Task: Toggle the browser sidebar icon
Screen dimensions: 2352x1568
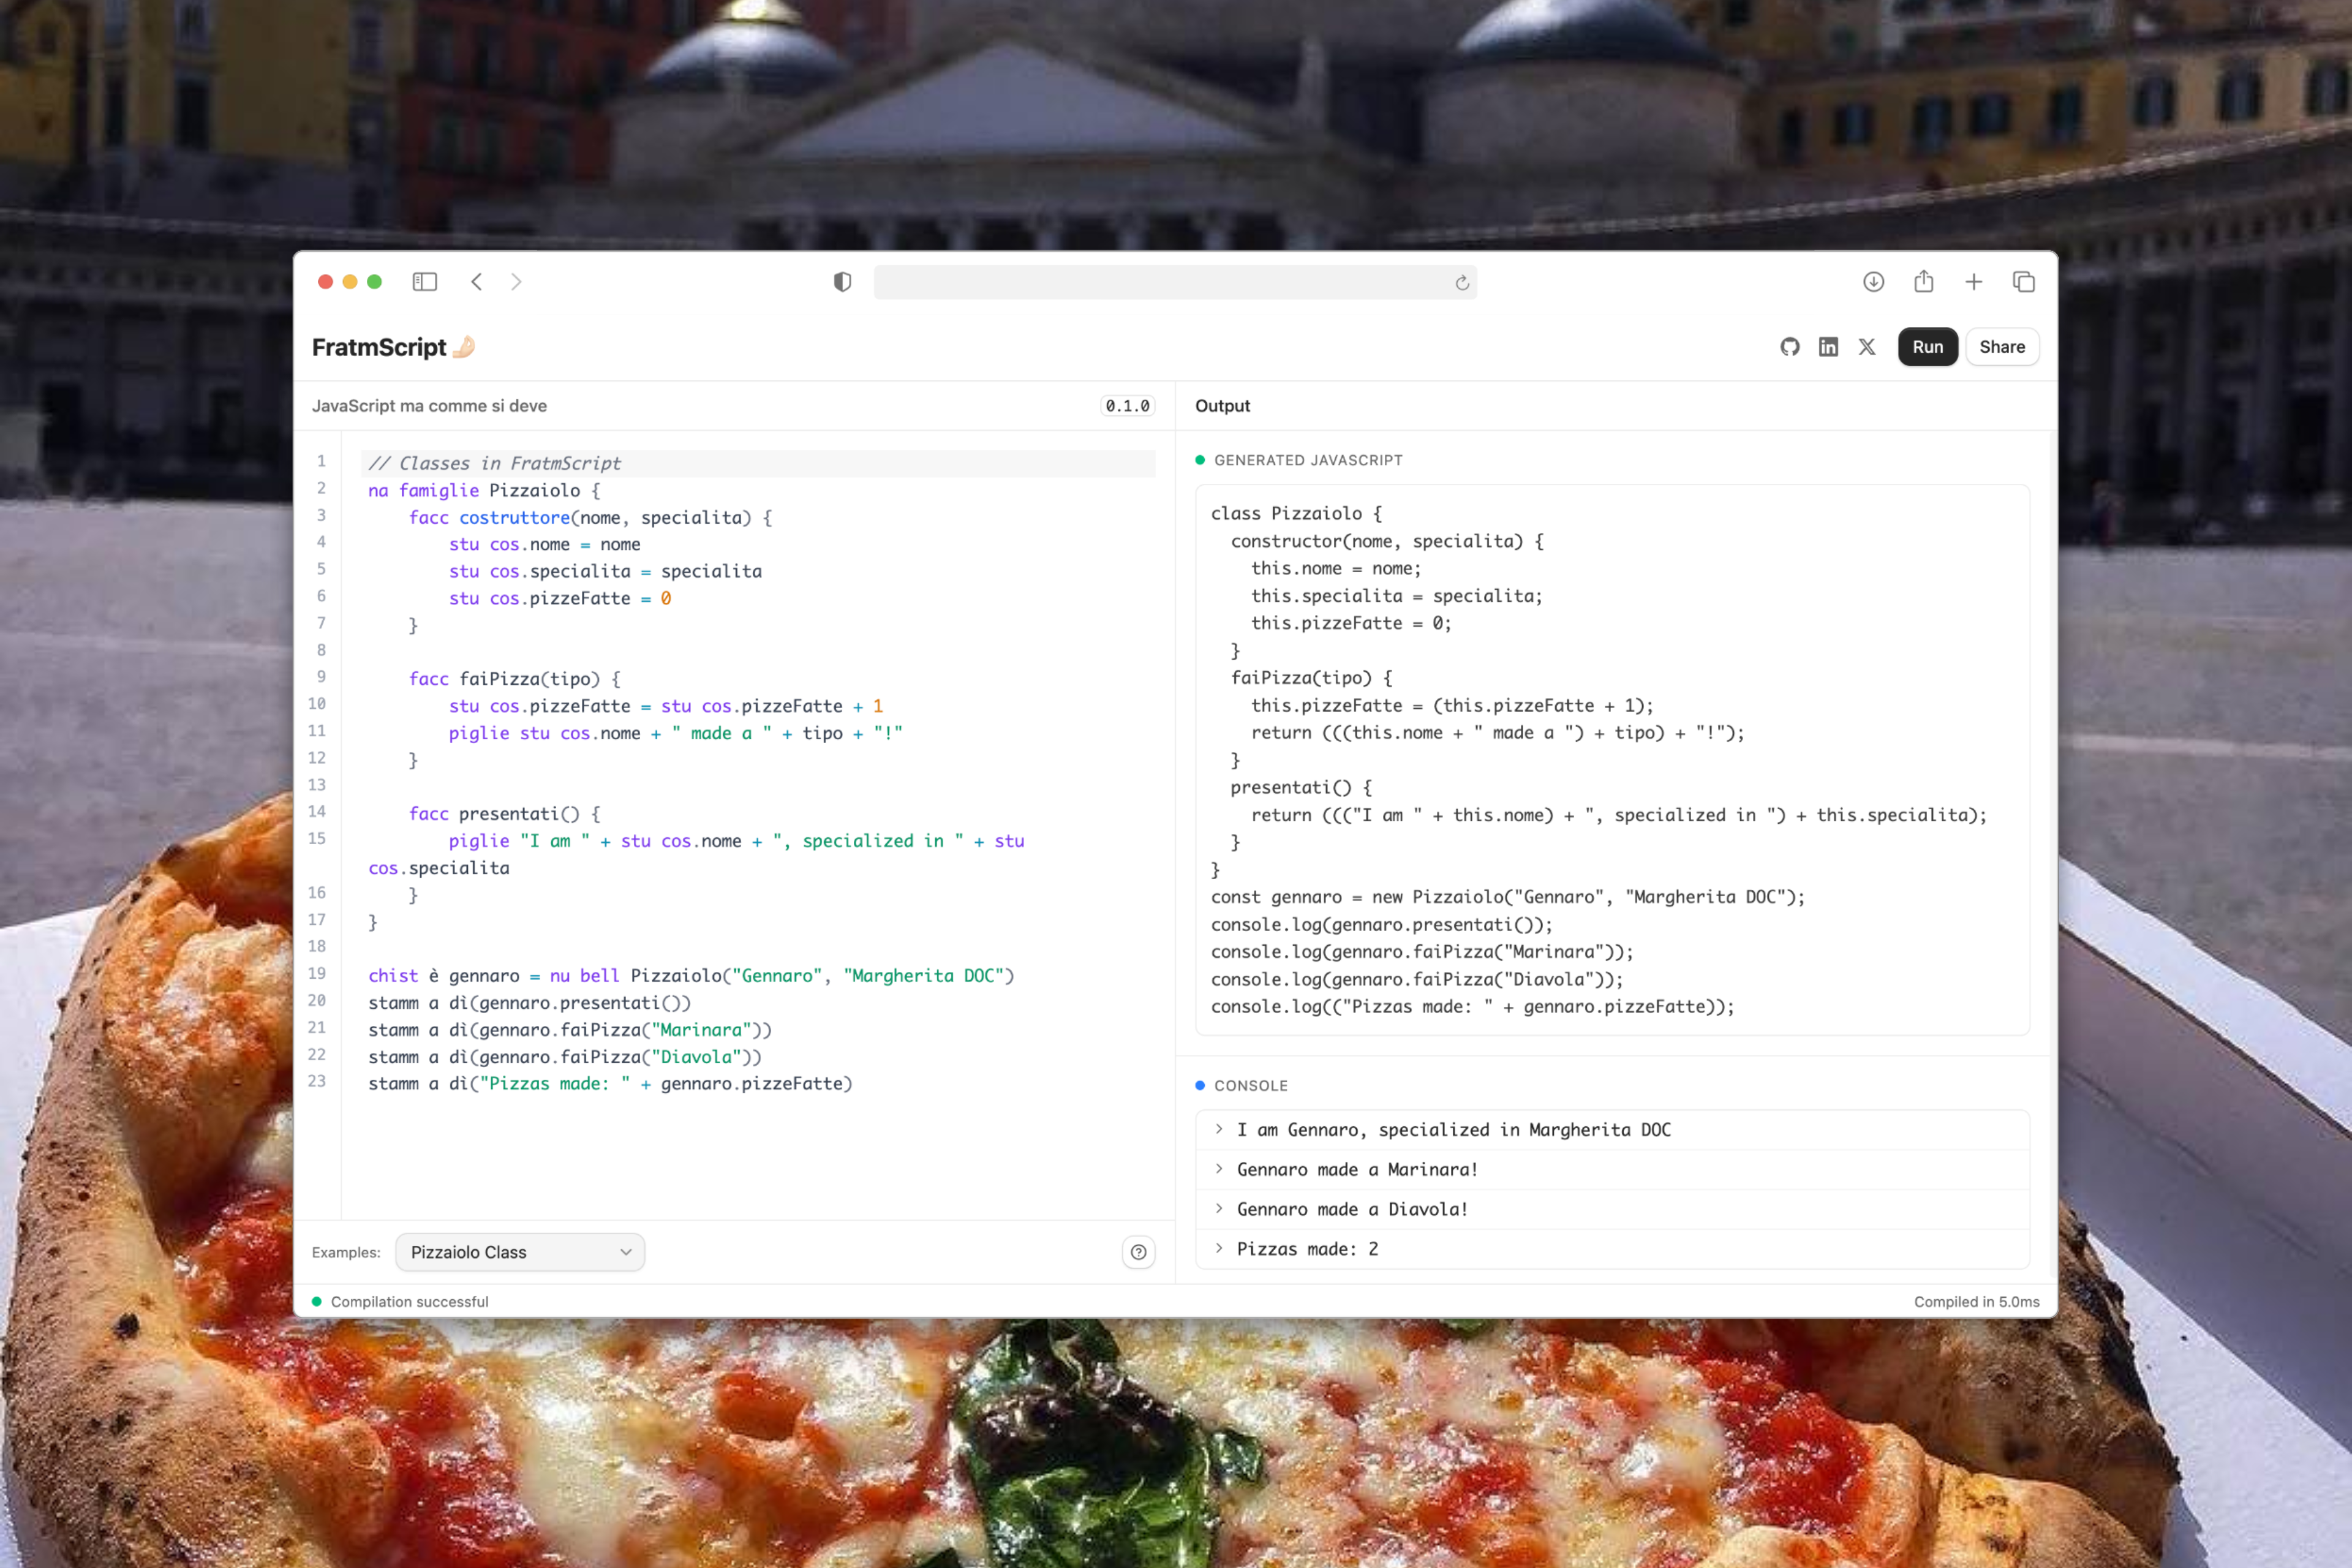Action: [424, 282]
